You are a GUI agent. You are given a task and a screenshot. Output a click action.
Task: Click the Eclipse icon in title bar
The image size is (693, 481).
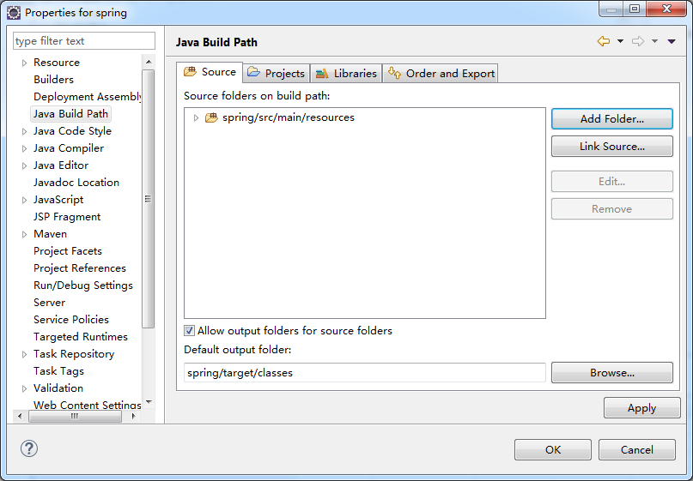tap(14, 13)
